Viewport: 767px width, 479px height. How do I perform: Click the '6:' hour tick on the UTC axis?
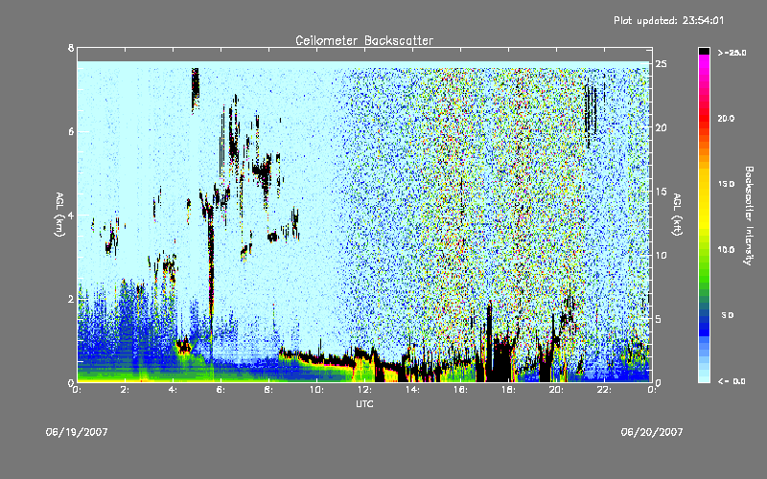click(x=221, y=390)
